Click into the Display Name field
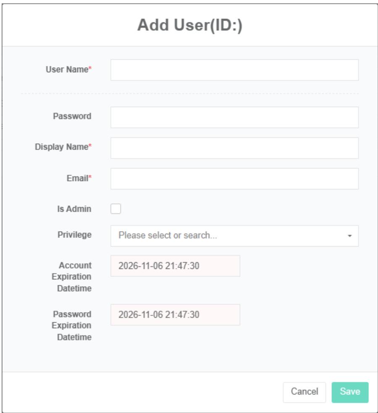This screenshot has height=413, width=378. pyautogui.click(x=234, y=148)
